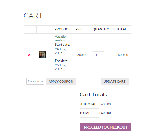Screen dimensions: 143x134
Task: Select the Total column header in table
Action: [121, 29]
